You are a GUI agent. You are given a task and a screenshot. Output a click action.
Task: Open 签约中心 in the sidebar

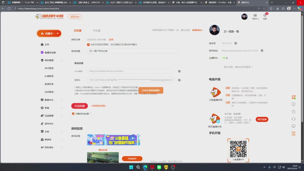(x=47, y=124)
